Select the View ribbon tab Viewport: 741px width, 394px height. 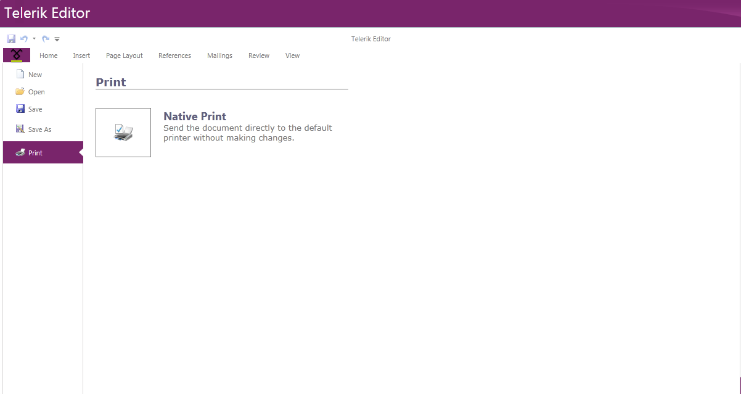(292, 55)
